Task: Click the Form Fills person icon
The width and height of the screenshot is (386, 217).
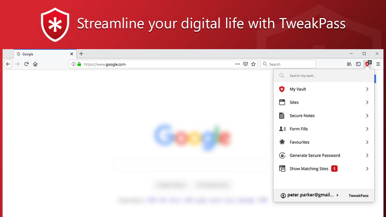Action: click(x=282, y=129)
